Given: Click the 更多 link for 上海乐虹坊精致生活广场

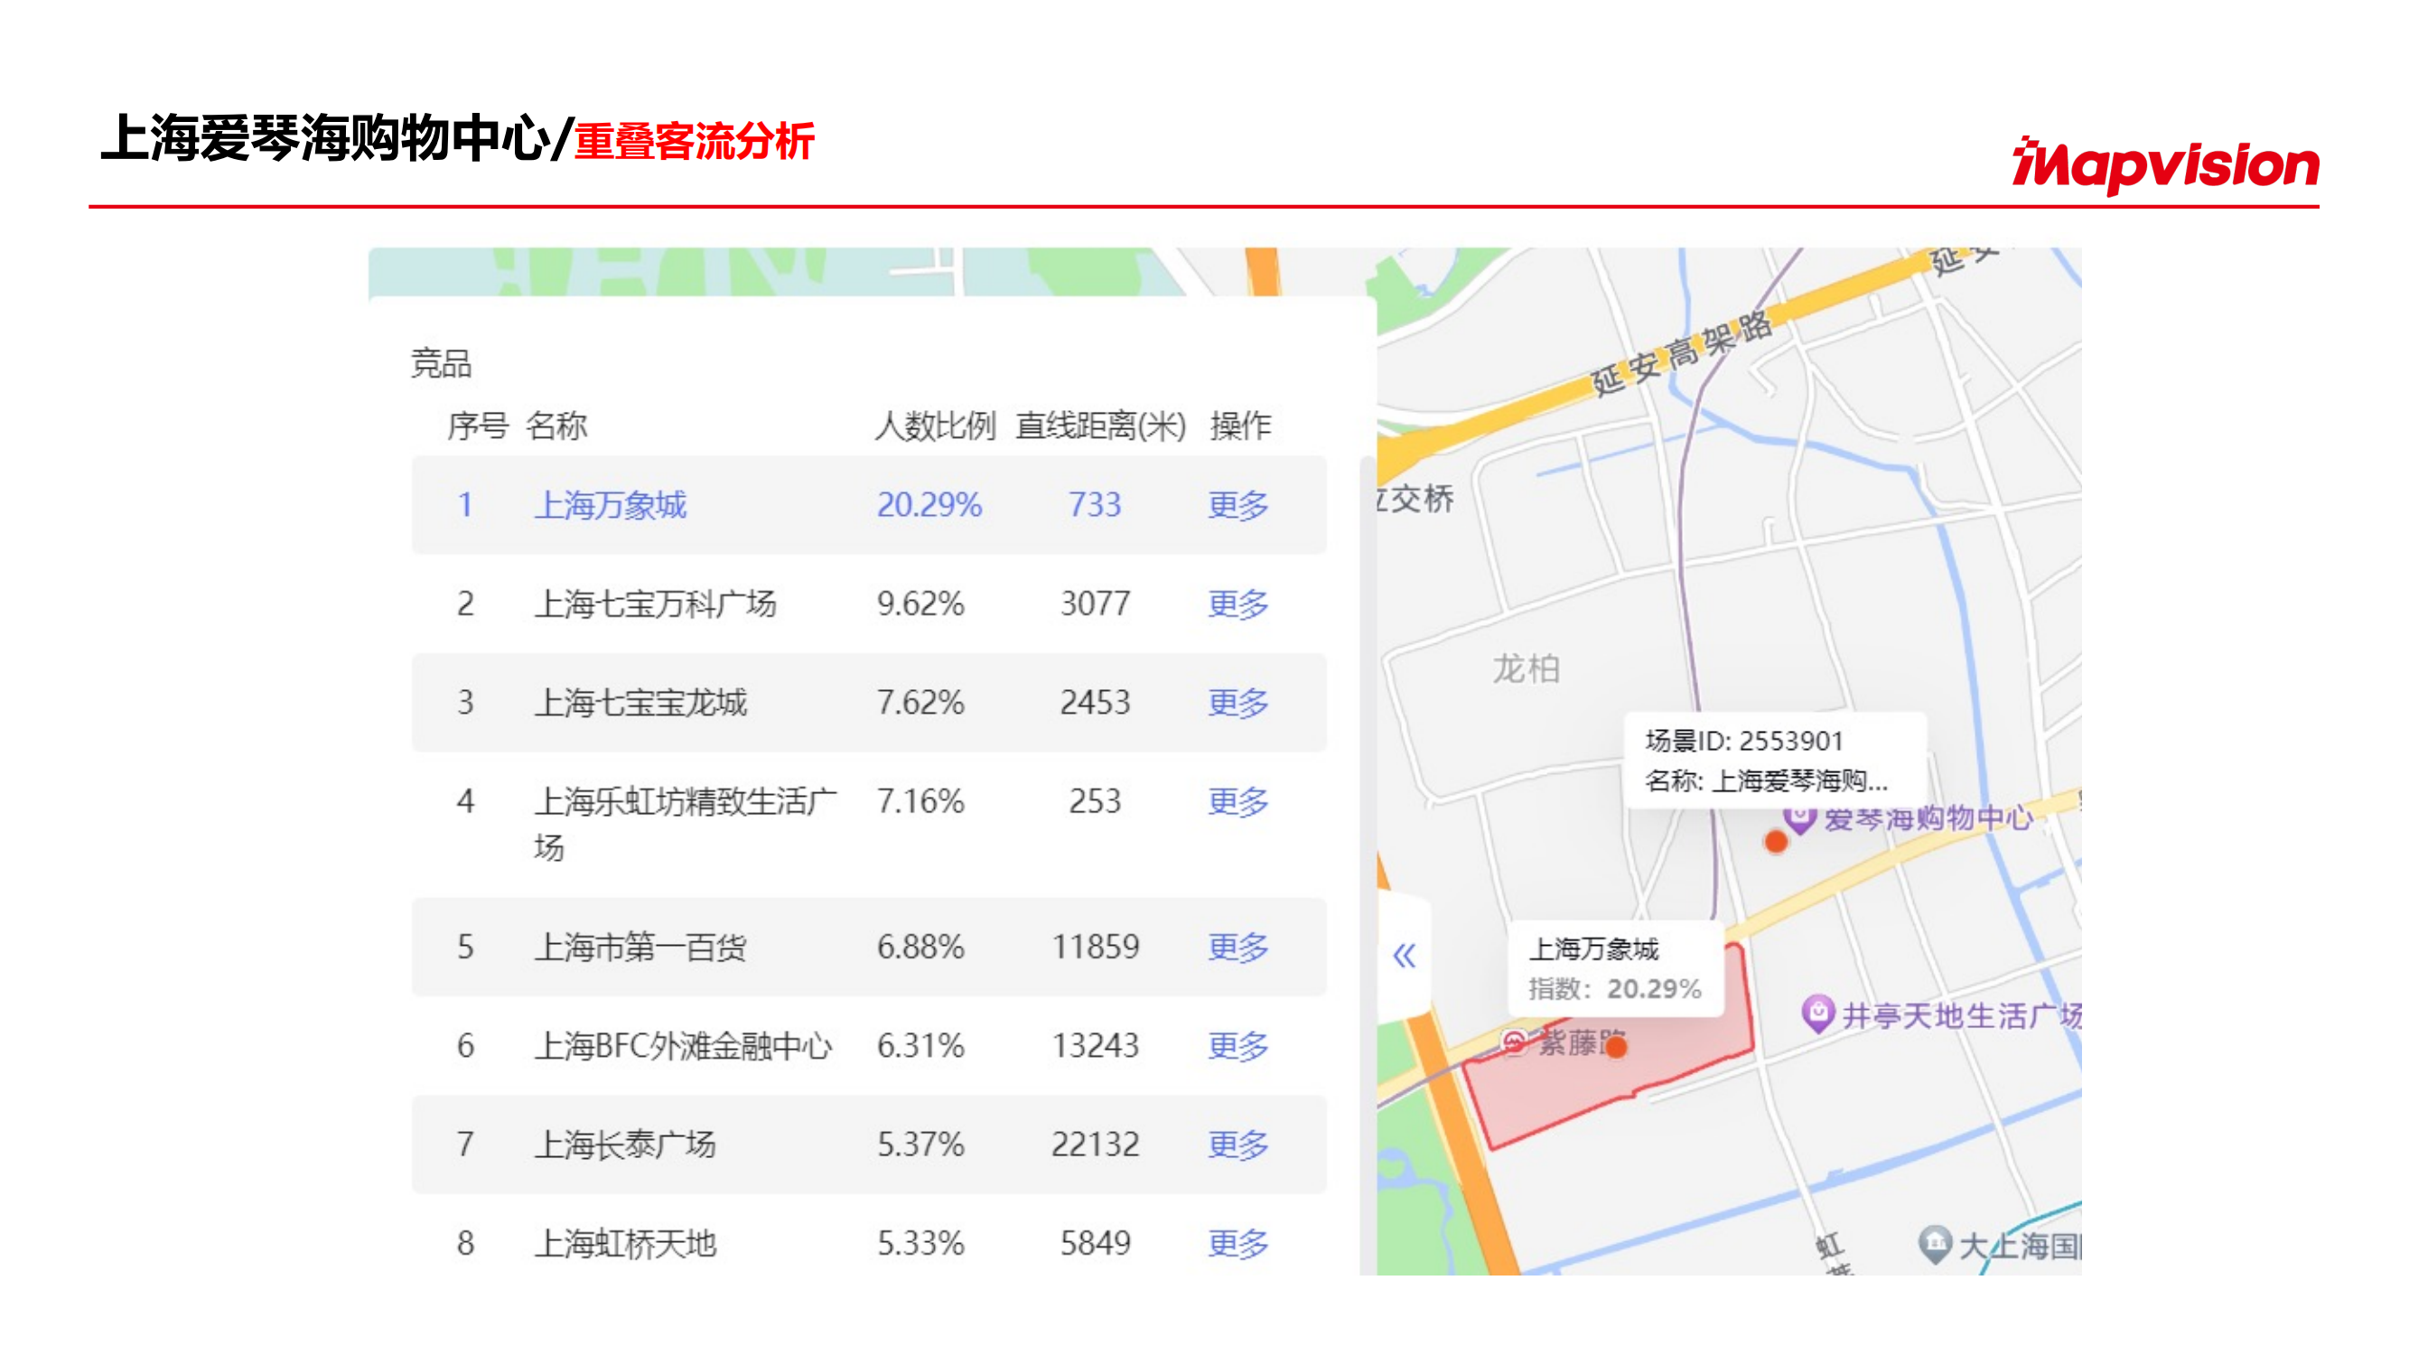Looking at the screenshot, I should click(1237, 801).
